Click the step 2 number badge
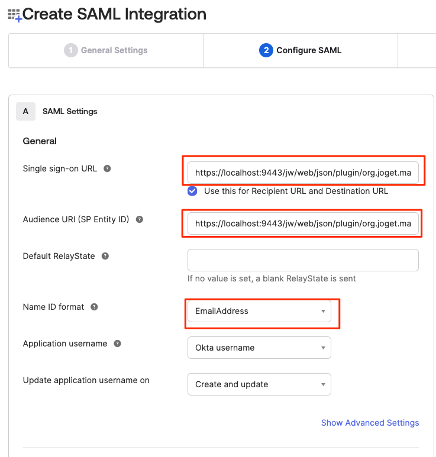 [266, 50]
